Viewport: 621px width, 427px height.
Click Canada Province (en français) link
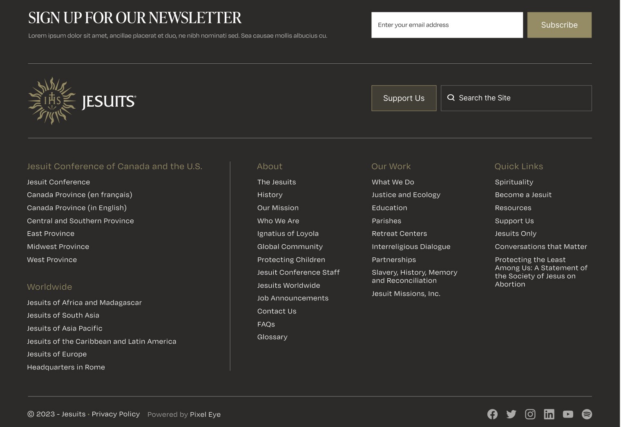pos(79,194)
